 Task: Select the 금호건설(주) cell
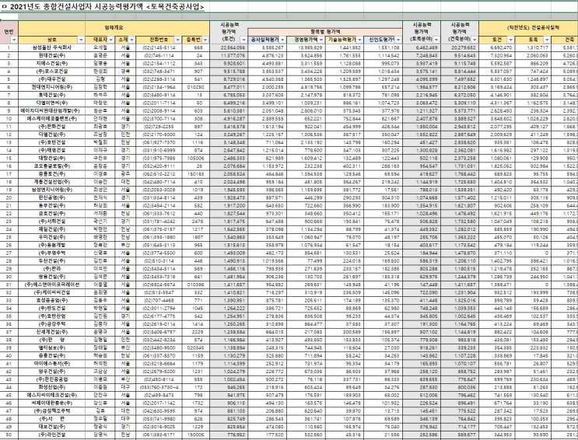51,213
